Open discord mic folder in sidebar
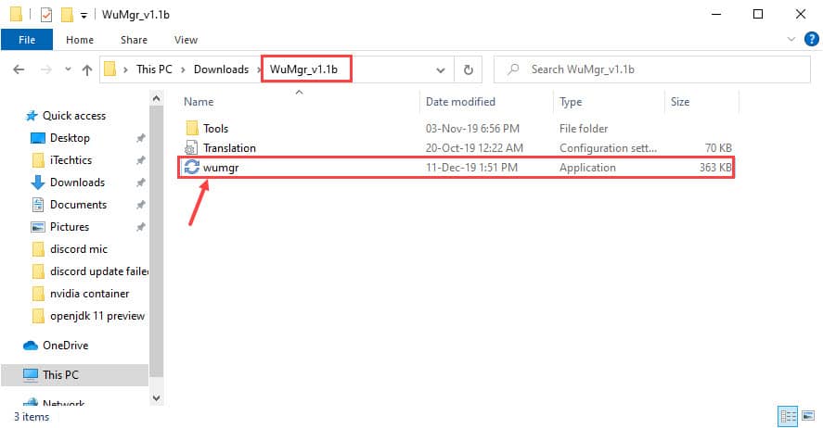Viewport: 823px width, 428px height. pyautogui.click(x=79, y=249)
